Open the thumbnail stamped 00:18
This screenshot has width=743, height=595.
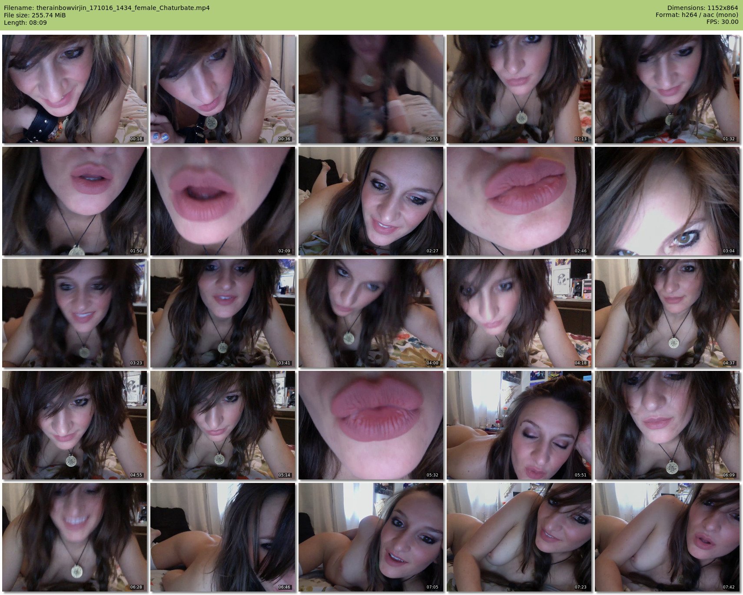(75, 89)
